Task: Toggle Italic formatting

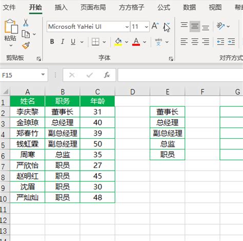Action: coord(63,42)
